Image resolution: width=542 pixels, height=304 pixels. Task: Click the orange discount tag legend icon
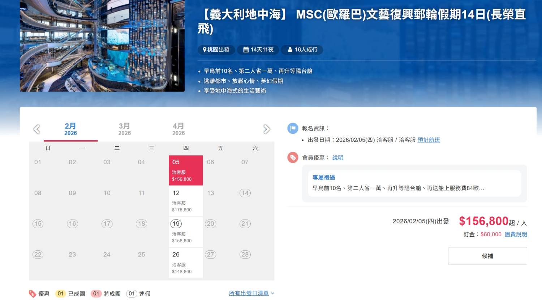pos(33,294)
